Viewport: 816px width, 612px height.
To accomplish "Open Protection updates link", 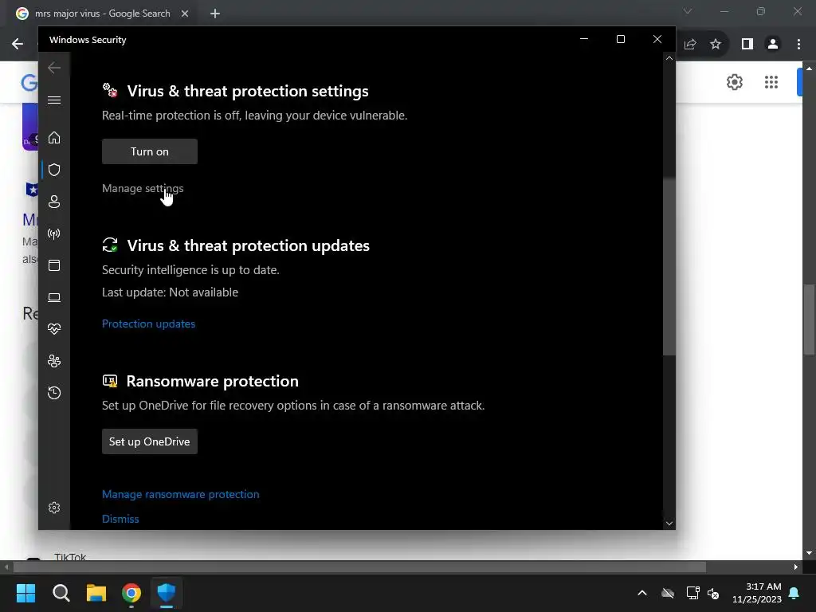I will (148, 324).
